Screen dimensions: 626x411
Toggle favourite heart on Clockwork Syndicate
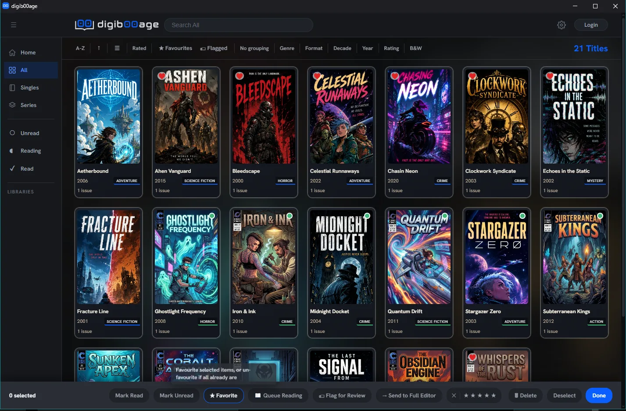(x=472, y=76)
